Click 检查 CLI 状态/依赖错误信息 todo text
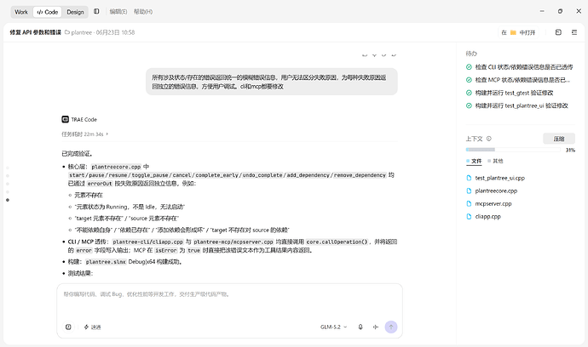The image size is (588, 347). 524,67
